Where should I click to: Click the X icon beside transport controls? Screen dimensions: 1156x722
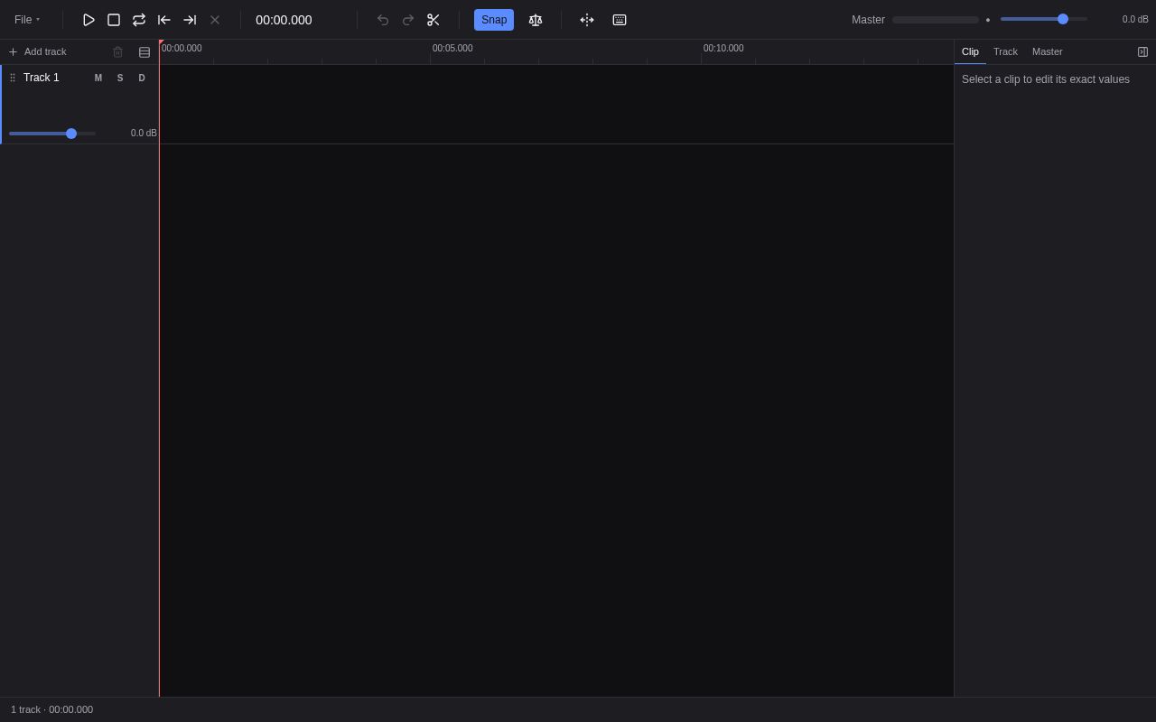click(x=215, y=20)
